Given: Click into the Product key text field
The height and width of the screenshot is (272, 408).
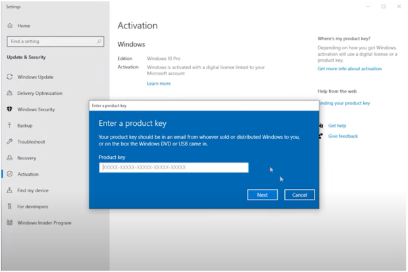Looking at the screenshot, I should pos(174,167).
